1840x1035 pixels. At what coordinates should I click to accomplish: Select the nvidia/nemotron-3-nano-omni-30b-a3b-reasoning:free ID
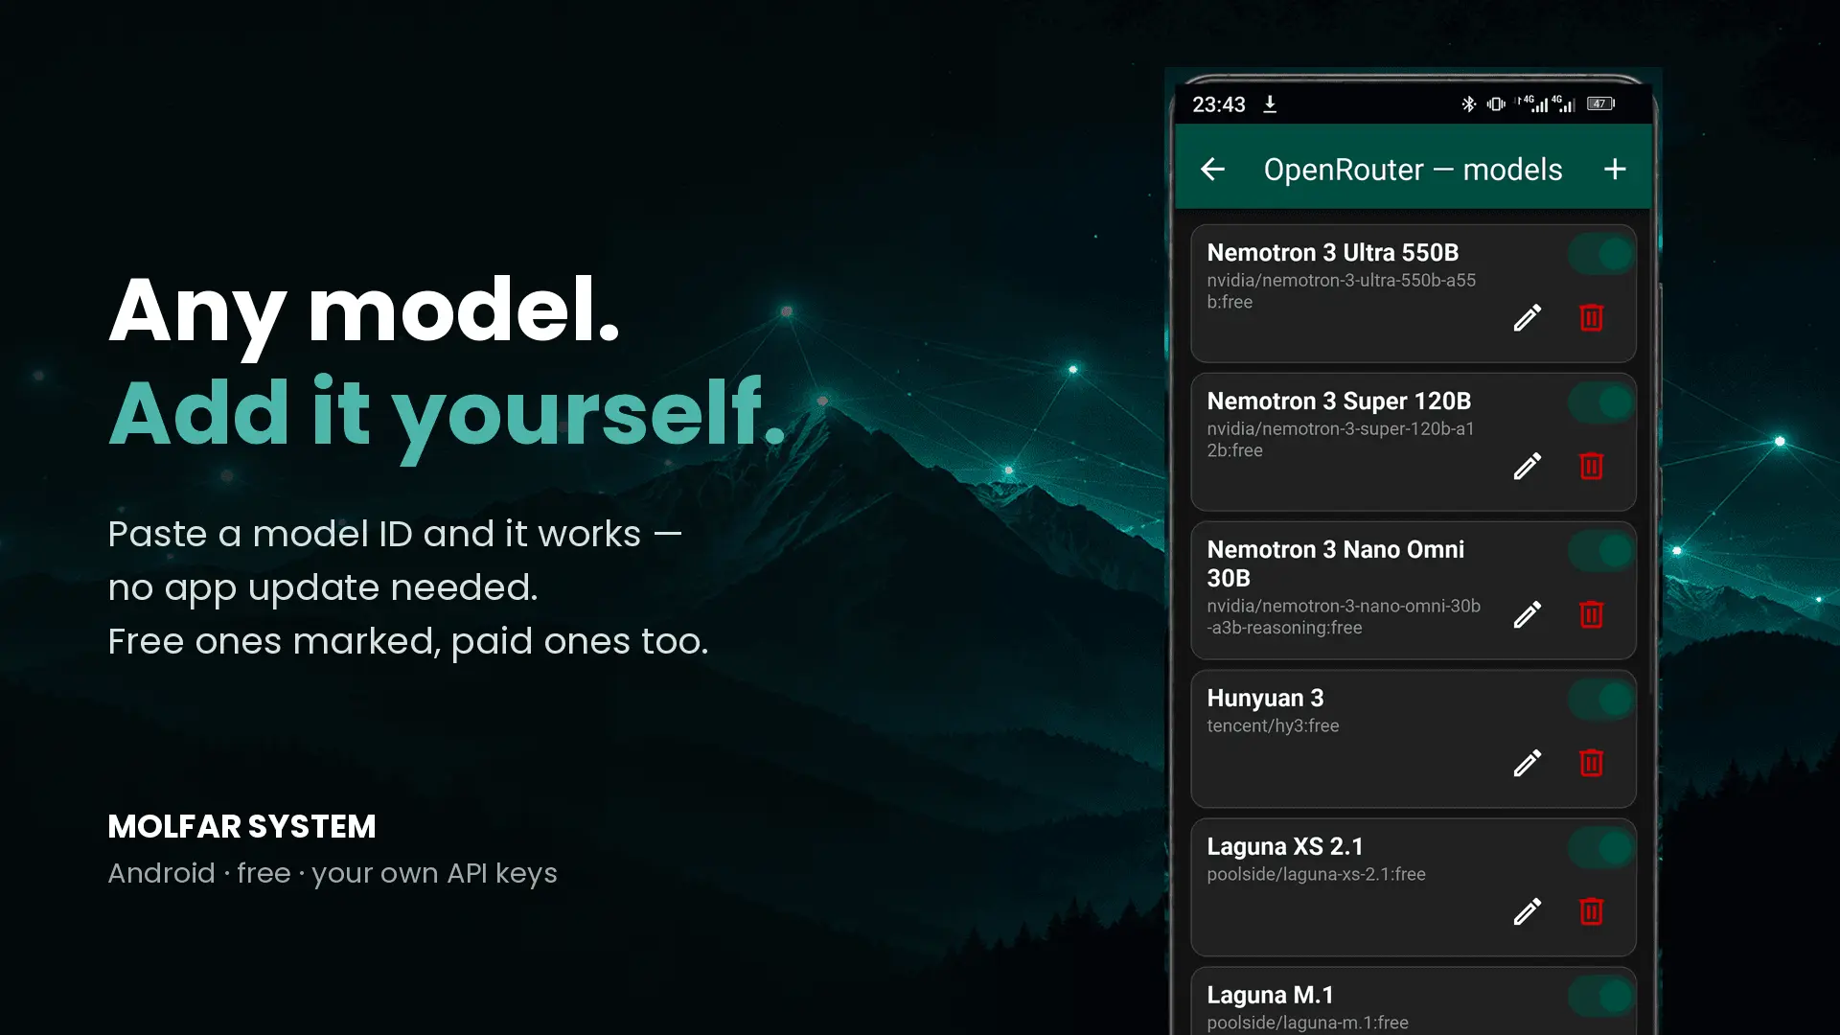[1344, 617]
